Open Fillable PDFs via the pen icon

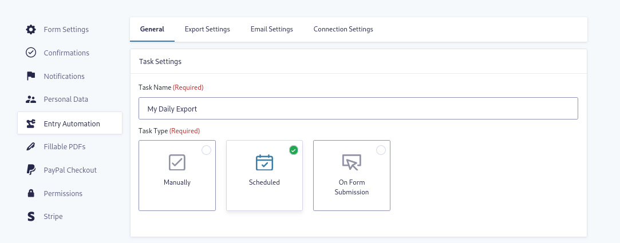(31, 146)
